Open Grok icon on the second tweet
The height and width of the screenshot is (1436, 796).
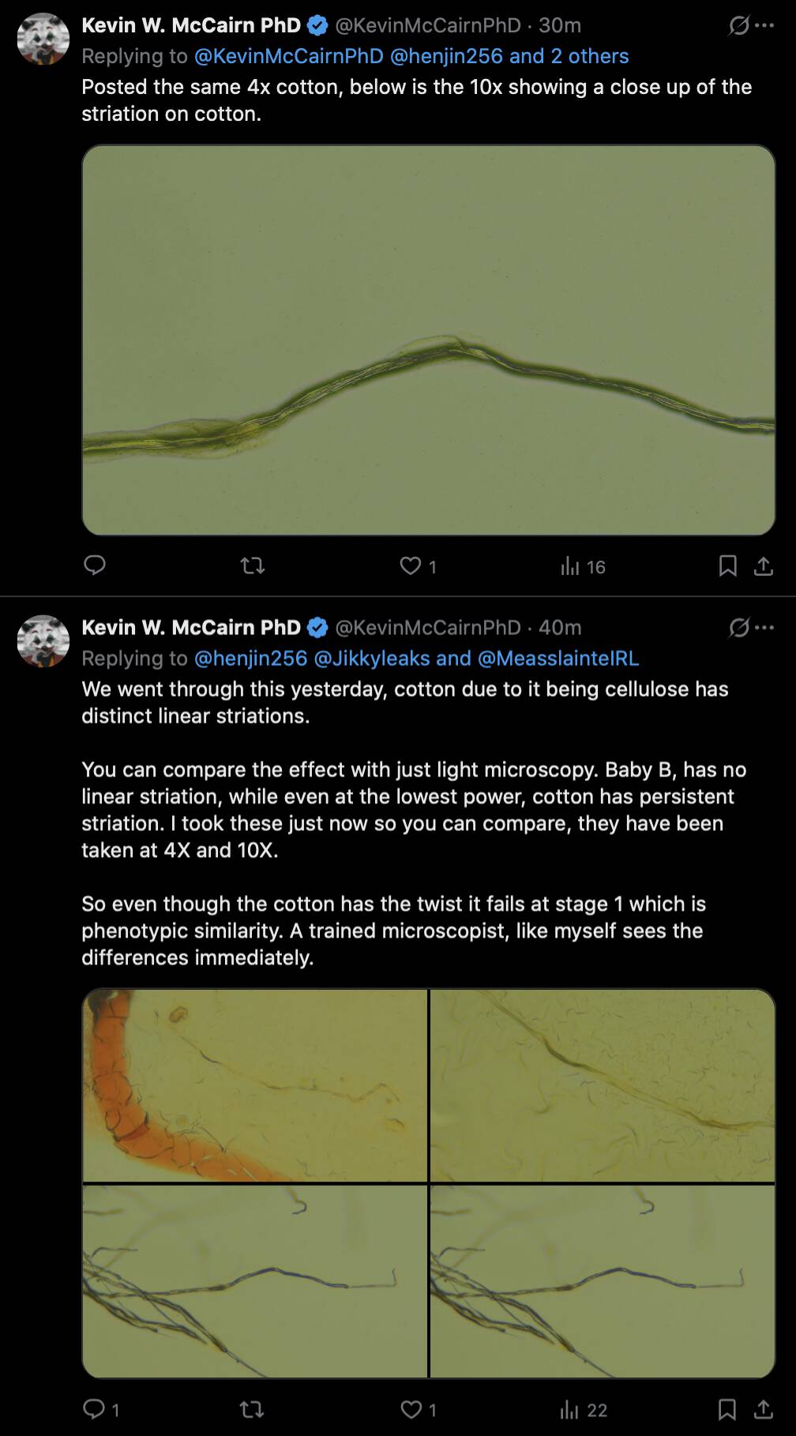point(738,628)
